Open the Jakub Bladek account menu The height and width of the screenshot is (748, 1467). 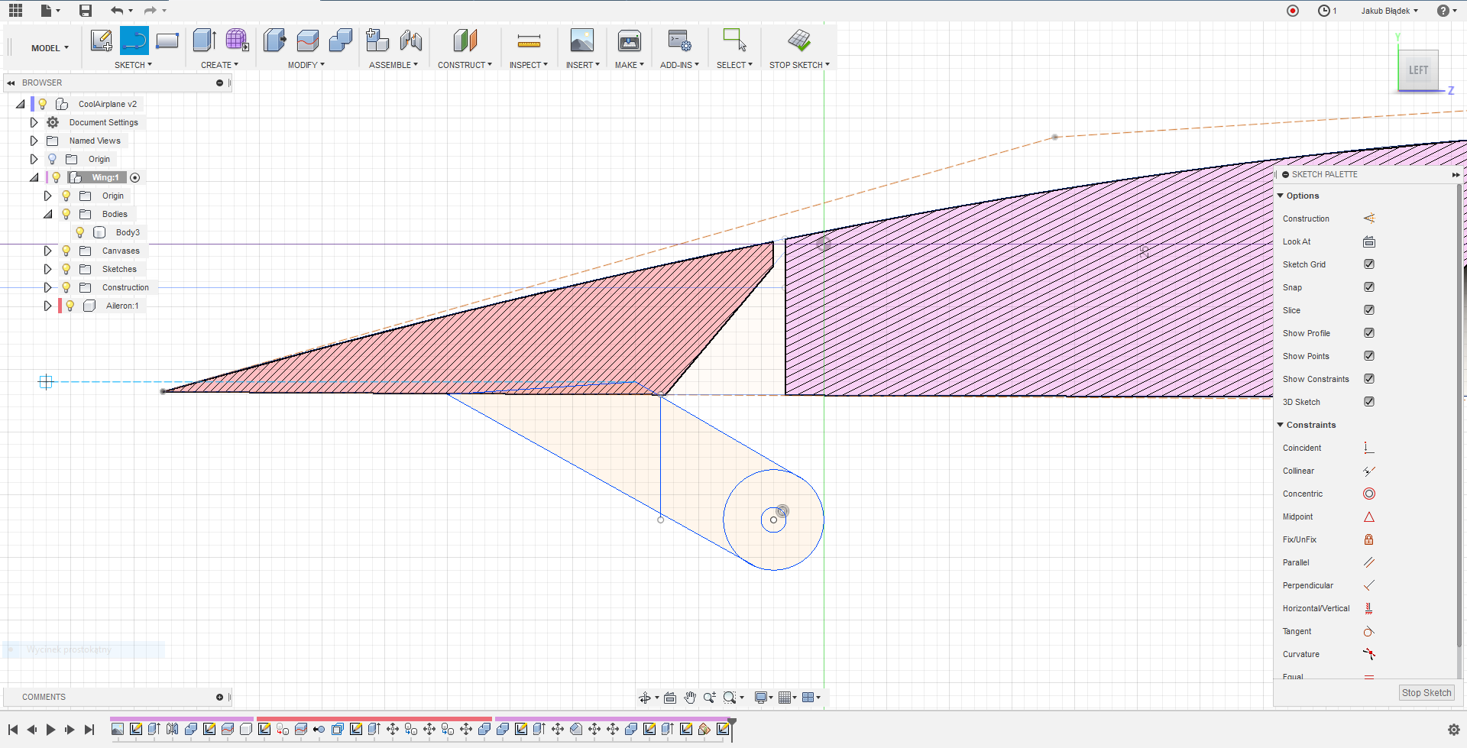point(1389,11)
